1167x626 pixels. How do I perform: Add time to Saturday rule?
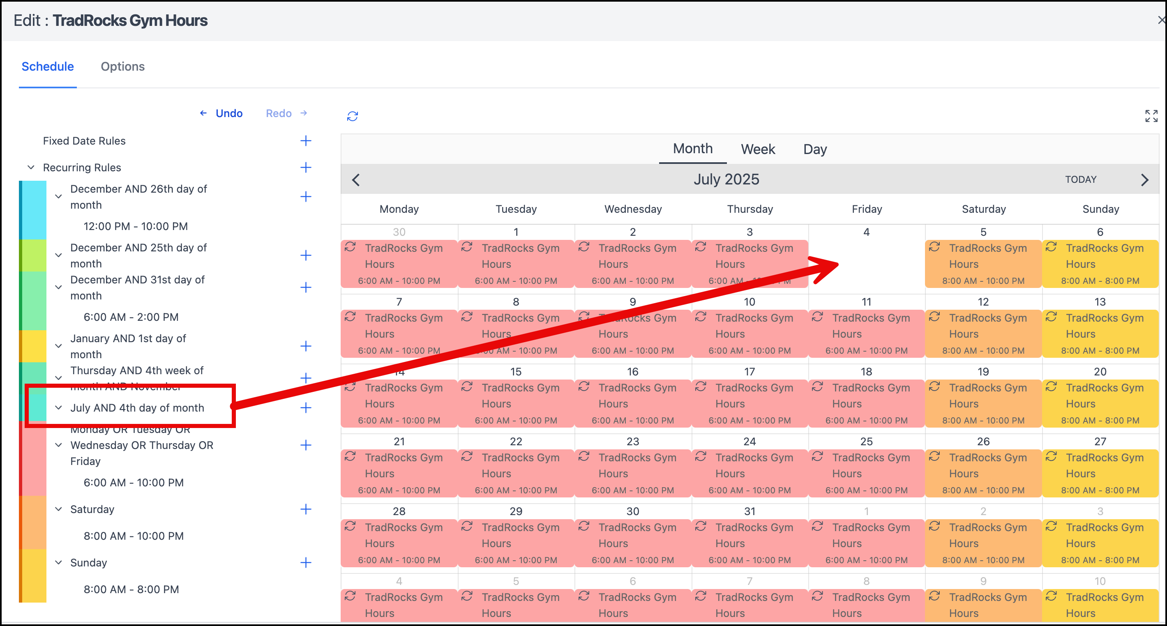(x=306, y=509)
